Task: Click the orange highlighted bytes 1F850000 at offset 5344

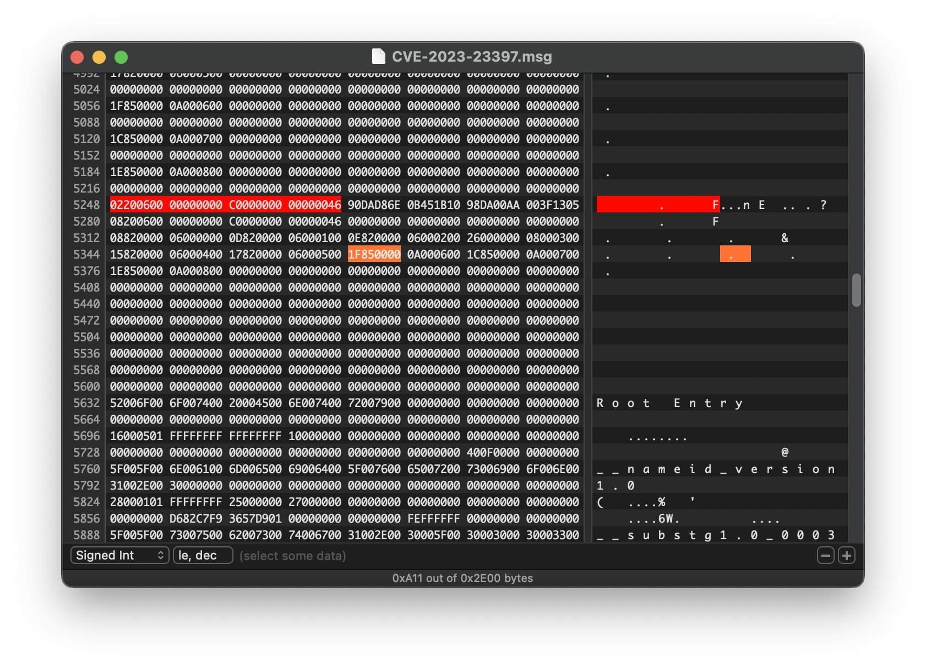Action: point(374,255)
